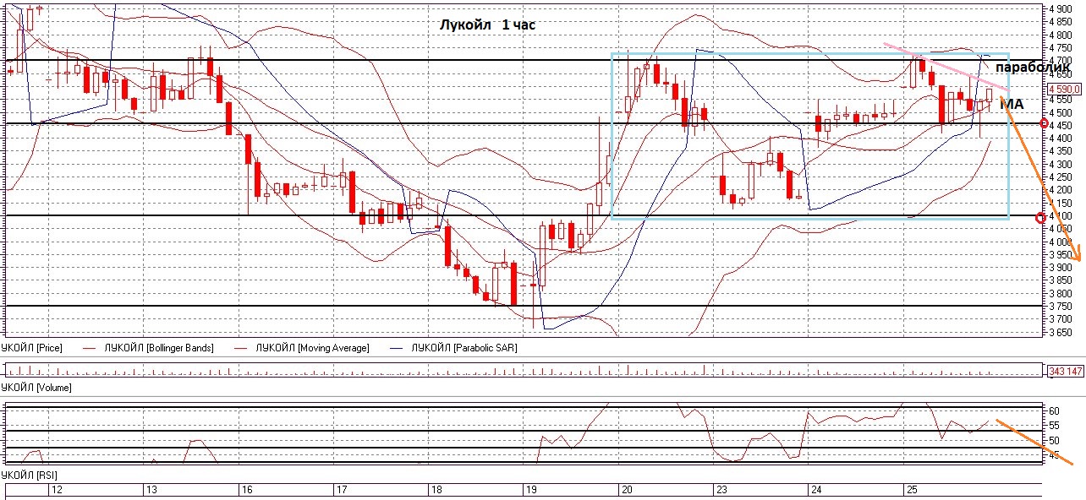Click the 4 750 price axis label
Viewport: 1086px width, 500px height.
[x=1061, y=48]
